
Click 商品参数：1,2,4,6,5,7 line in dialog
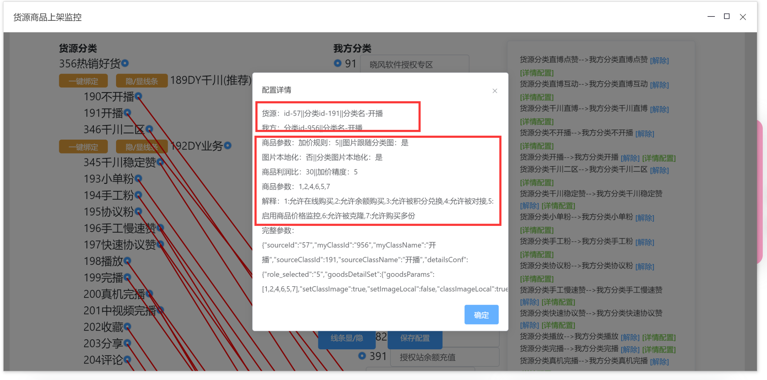(x=296, y=186)
